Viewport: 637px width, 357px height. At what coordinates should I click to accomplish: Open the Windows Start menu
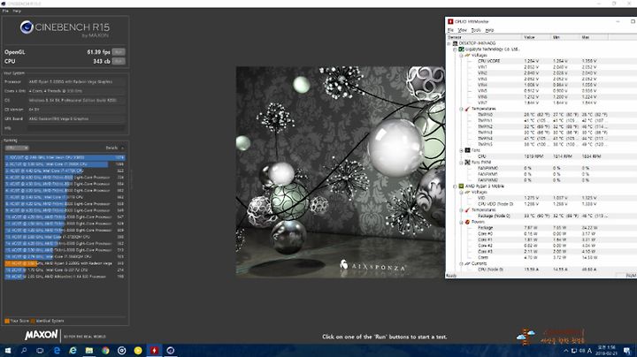pos(8,351)
